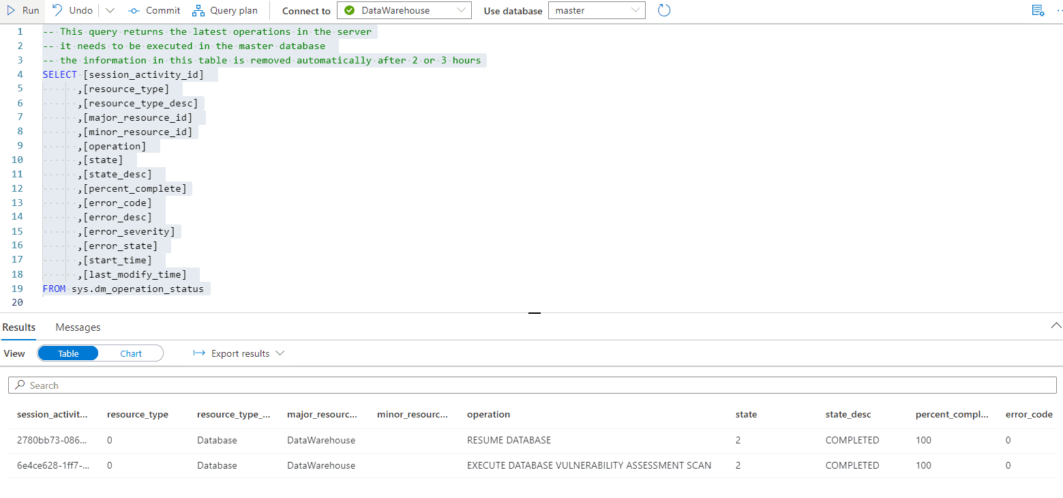Open the Query plan

(225, 10)
